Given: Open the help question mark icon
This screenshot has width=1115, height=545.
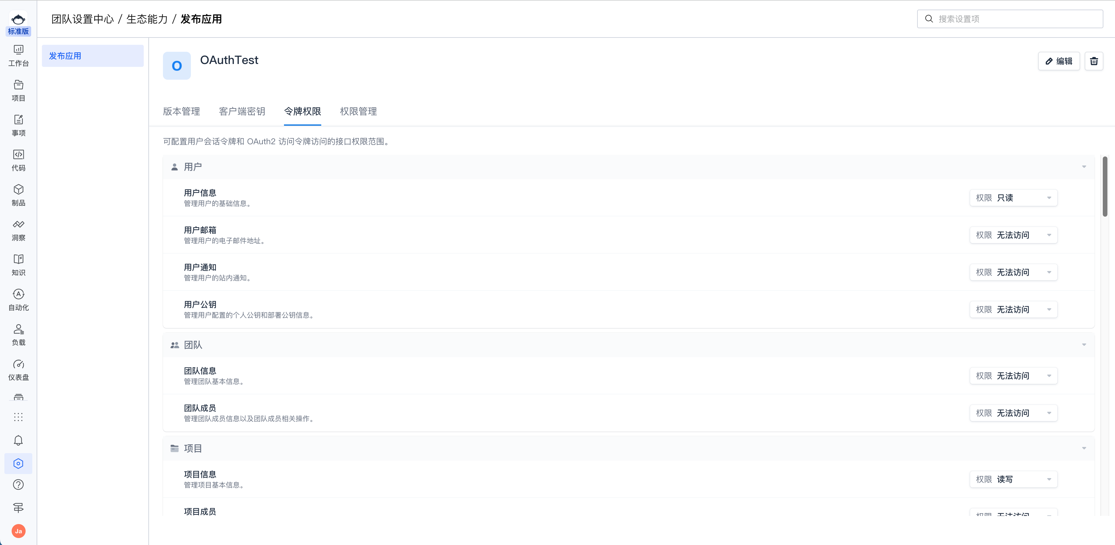Looking at the screenshot, I should coord(18,485).
